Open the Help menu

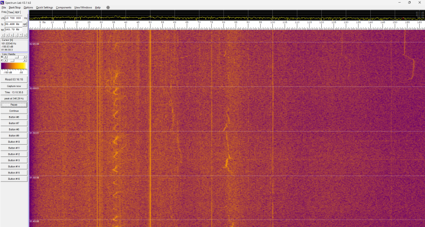click(x=97, y=7)
